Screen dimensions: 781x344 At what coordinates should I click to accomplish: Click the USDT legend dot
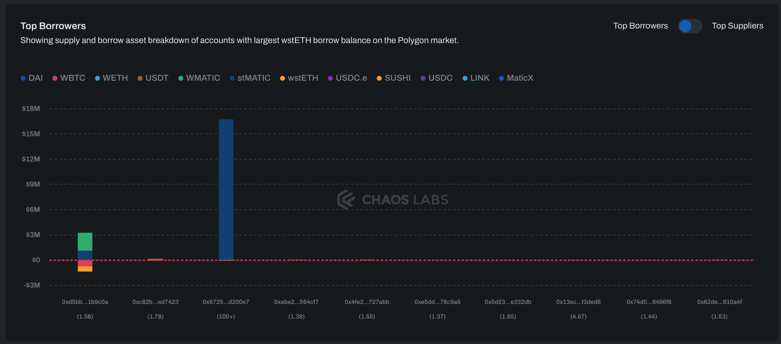tap(140, 78)
